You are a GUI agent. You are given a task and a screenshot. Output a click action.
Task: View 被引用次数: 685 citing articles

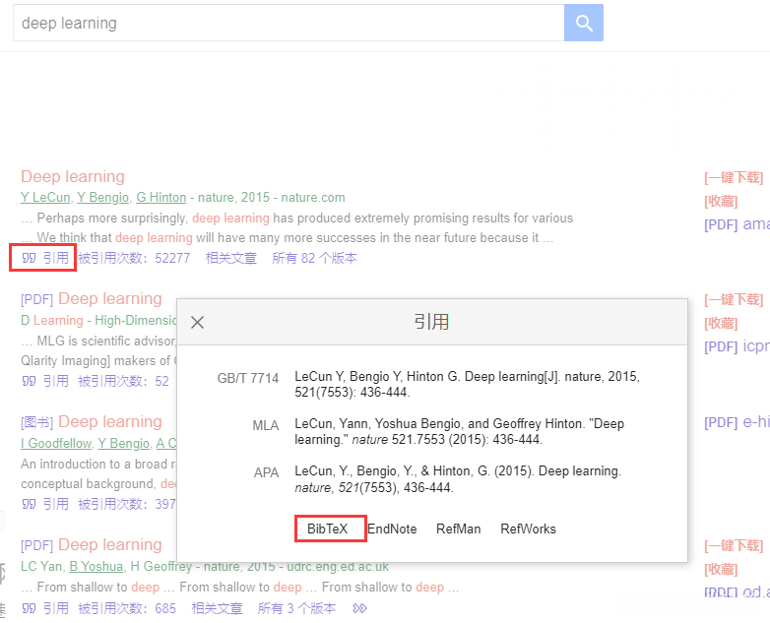pos(127,609)
